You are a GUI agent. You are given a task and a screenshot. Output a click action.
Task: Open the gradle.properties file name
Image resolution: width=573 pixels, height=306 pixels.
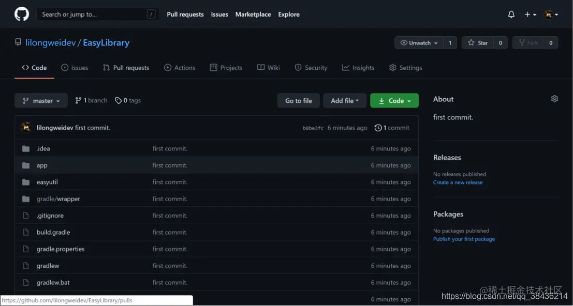[60, 249]
